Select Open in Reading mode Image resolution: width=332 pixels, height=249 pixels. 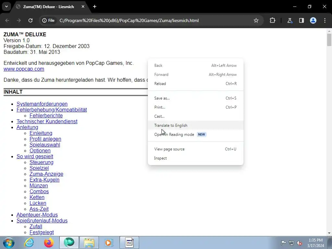point(196,135)
